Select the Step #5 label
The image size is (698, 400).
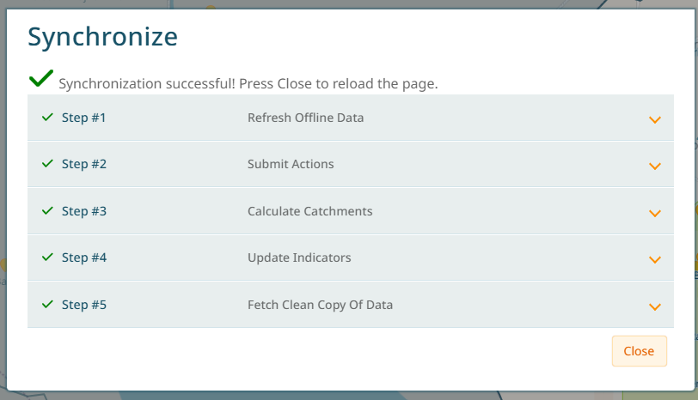click(x=84, y=305)
